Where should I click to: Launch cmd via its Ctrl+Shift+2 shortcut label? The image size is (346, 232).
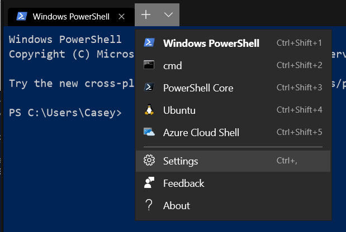click(299, 65)
